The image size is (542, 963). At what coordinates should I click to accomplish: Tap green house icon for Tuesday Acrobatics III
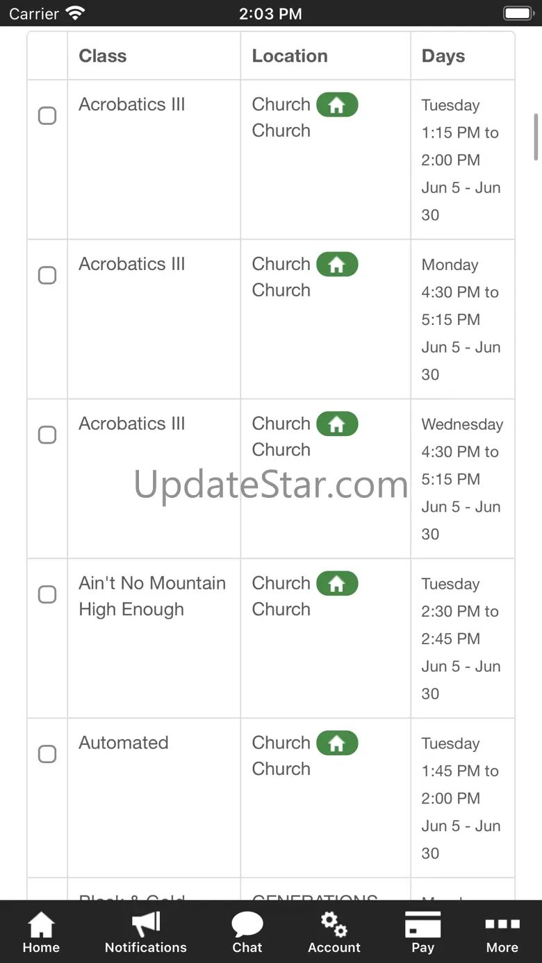coord(337,105)
